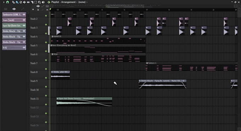The width and height of the screenshot is (241, 131).
Task: Click the waveform icon on Snare (Sarah) entry
Action: (x=24, y=20)
